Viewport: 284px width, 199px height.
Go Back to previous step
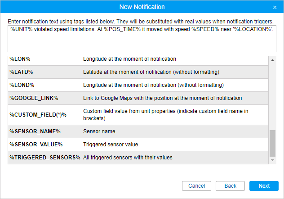(230, 186)
